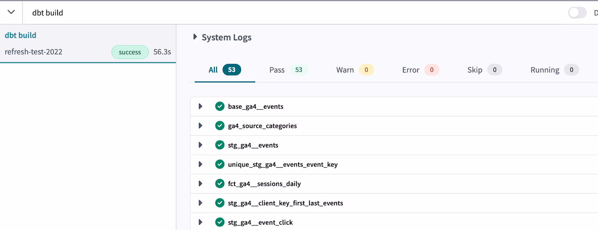Click the success checkmark for stg_ga4__event_click
598x230 pixels.
[x=220, y=222]
